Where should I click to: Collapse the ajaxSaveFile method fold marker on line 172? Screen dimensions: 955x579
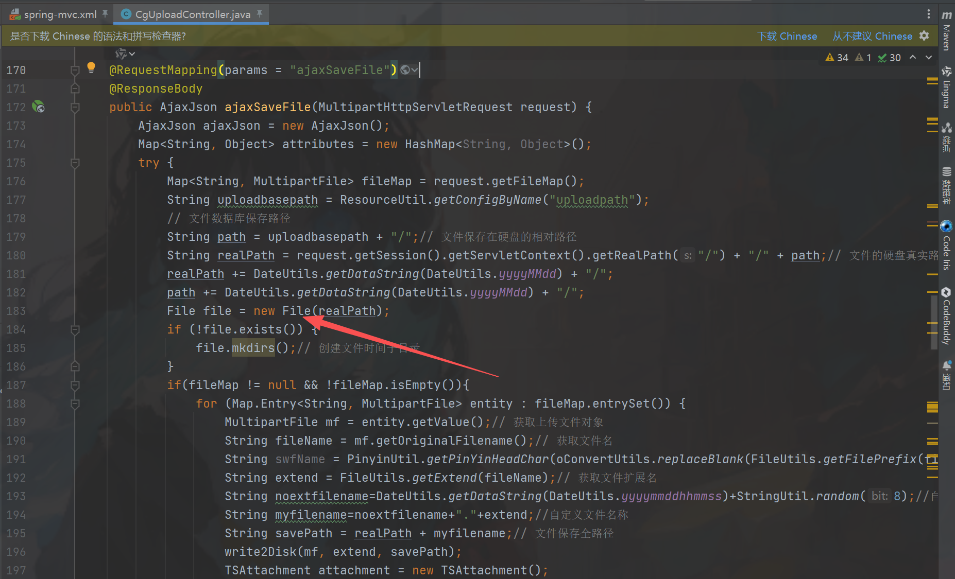point(75,107)
